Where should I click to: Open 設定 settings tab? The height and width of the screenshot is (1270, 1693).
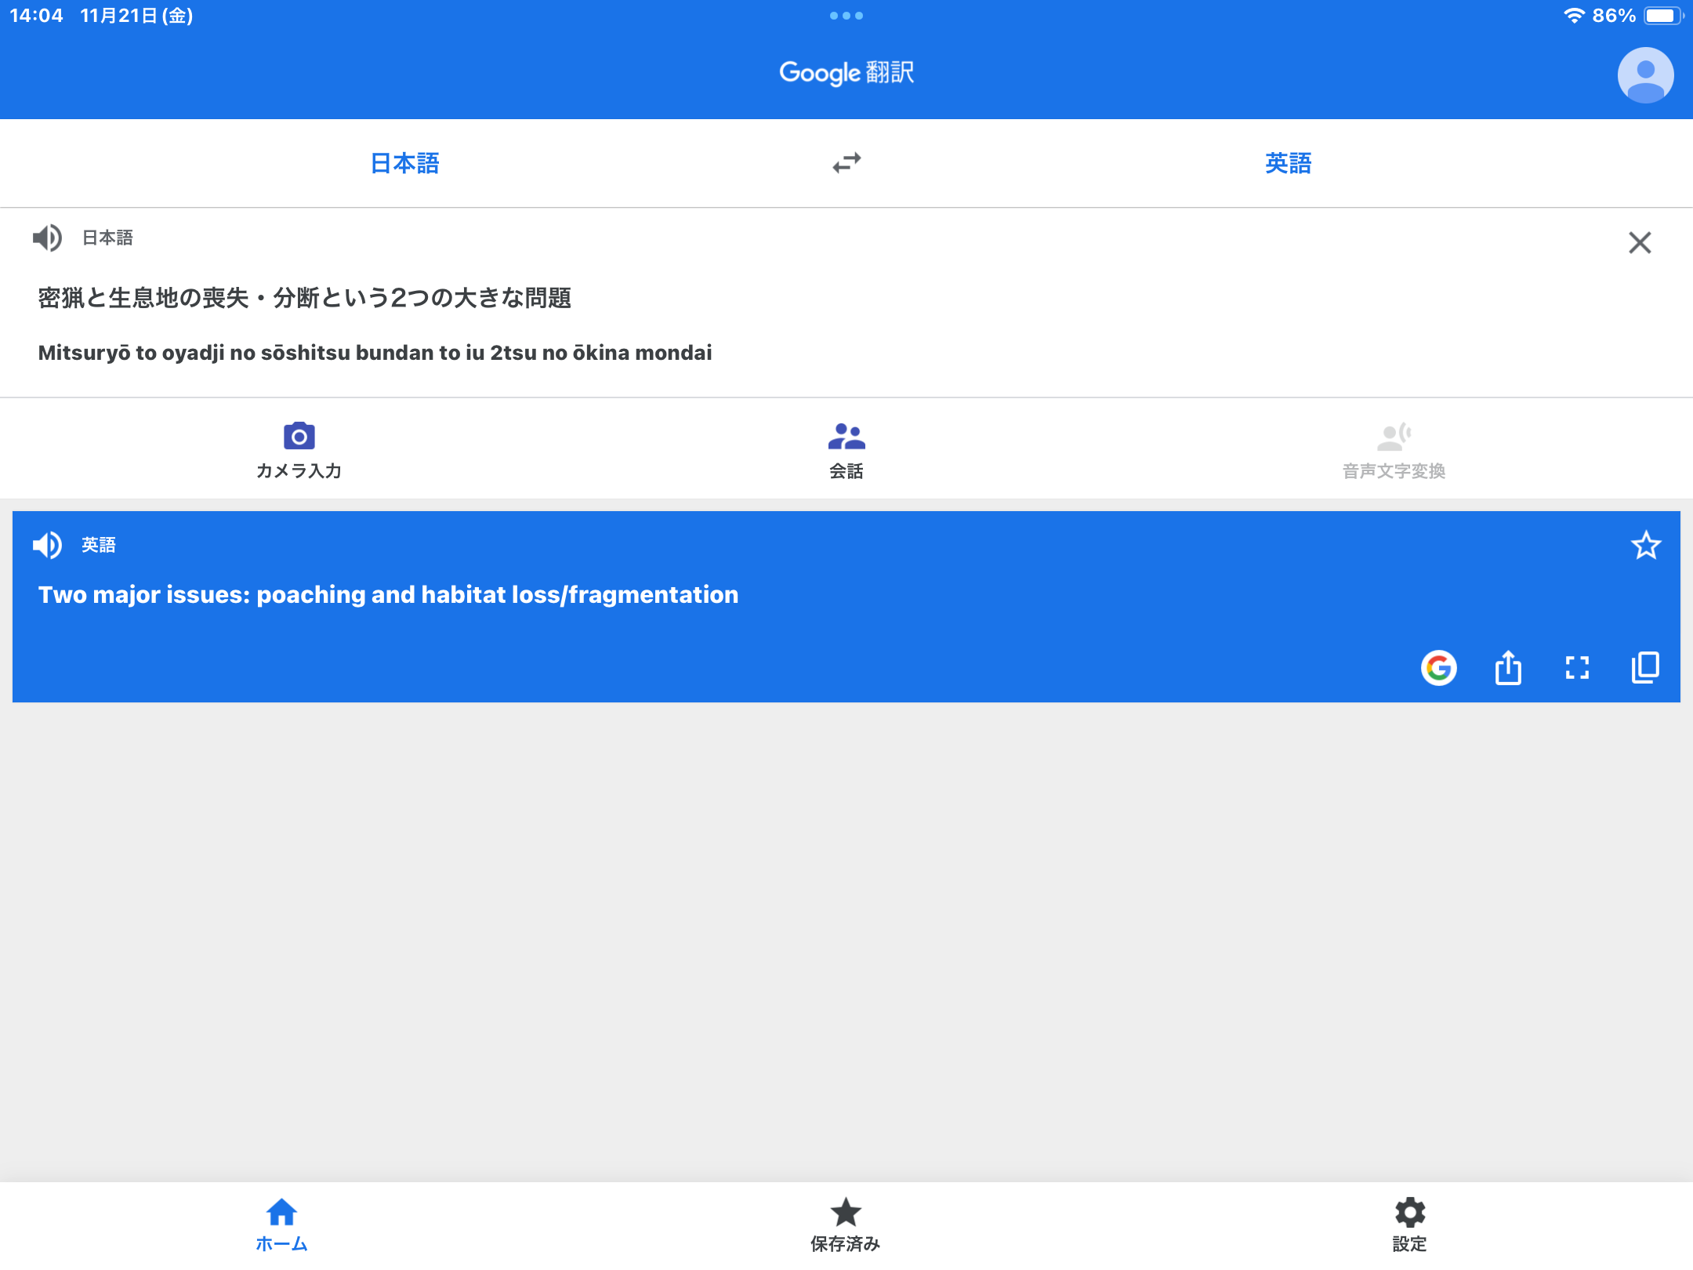pos(1409,1225)
